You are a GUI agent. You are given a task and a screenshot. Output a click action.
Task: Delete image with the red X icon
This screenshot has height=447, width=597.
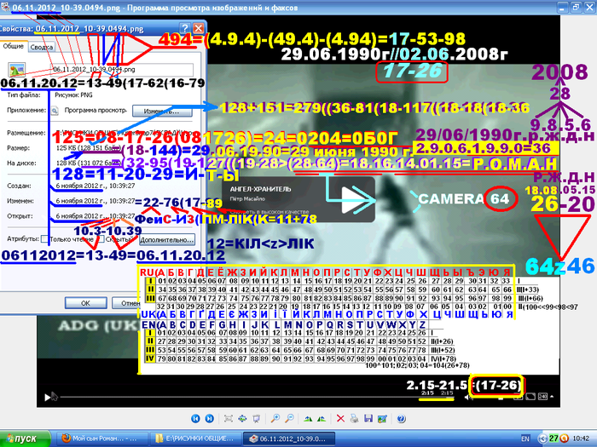[x=340, y=419]
